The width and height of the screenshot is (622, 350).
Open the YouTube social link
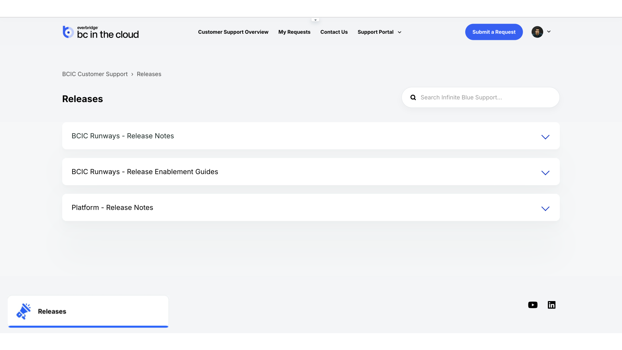[533, 305]
